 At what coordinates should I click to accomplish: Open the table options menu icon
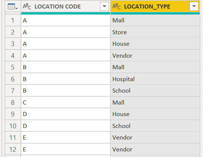tap(13, 6)
